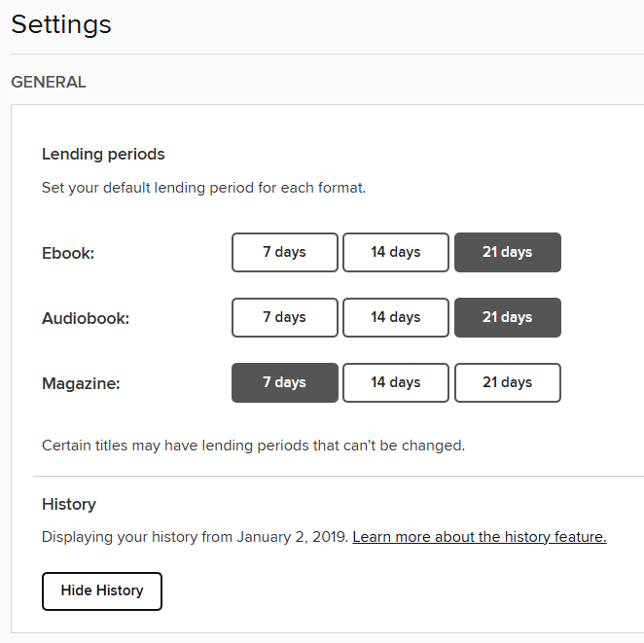The image size is (644, 643).
Task: Choose 14 days for Audiobook lending
Action: [395, 317]
